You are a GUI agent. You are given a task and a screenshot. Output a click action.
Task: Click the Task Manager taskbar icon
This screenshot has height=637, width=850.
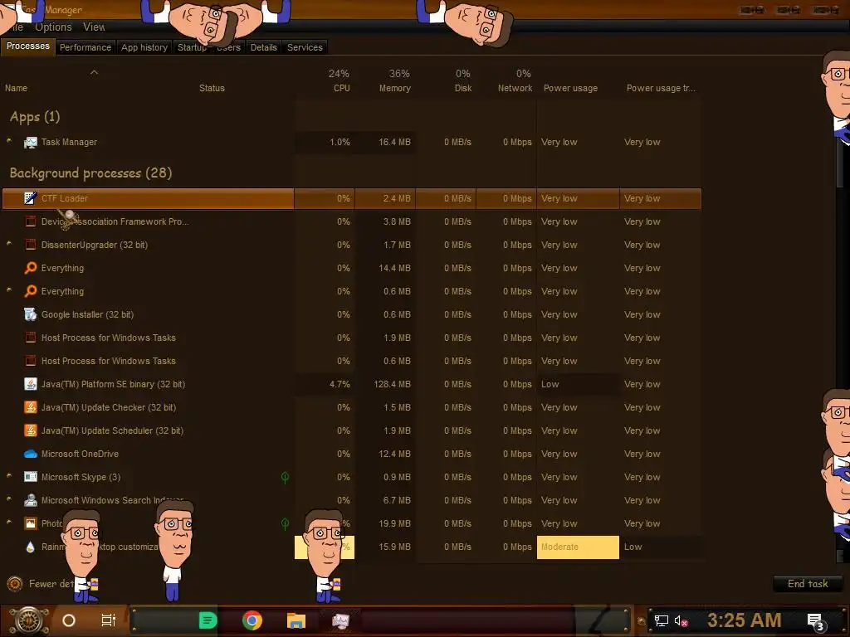[x=340, y=620]
